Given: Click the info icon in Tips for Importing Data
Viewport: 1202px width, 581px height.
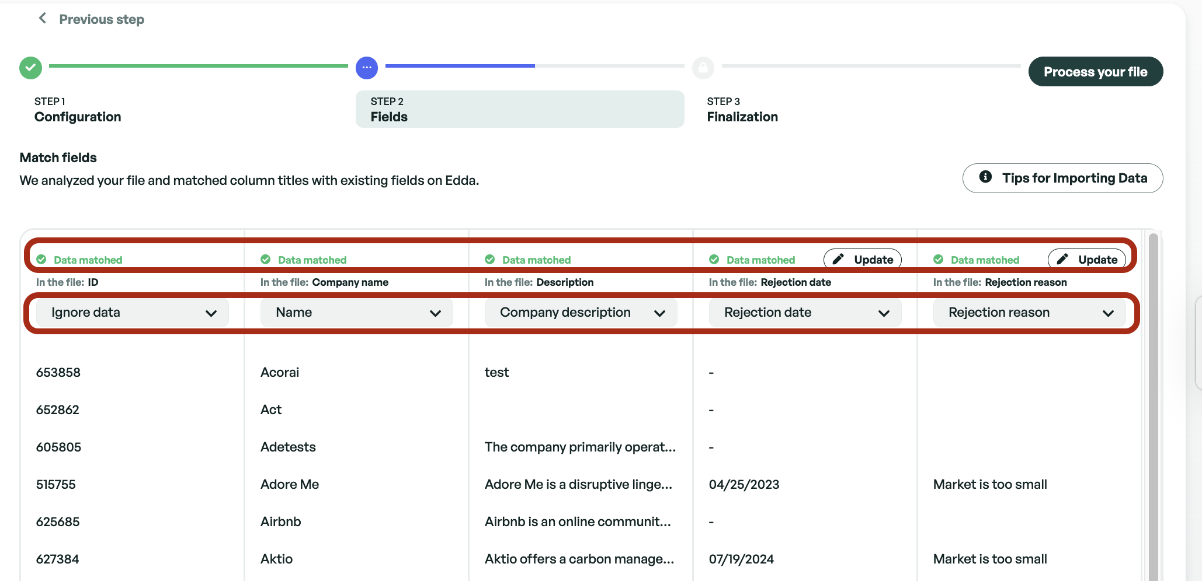Looking at the screenshot, I should [985, 177].
